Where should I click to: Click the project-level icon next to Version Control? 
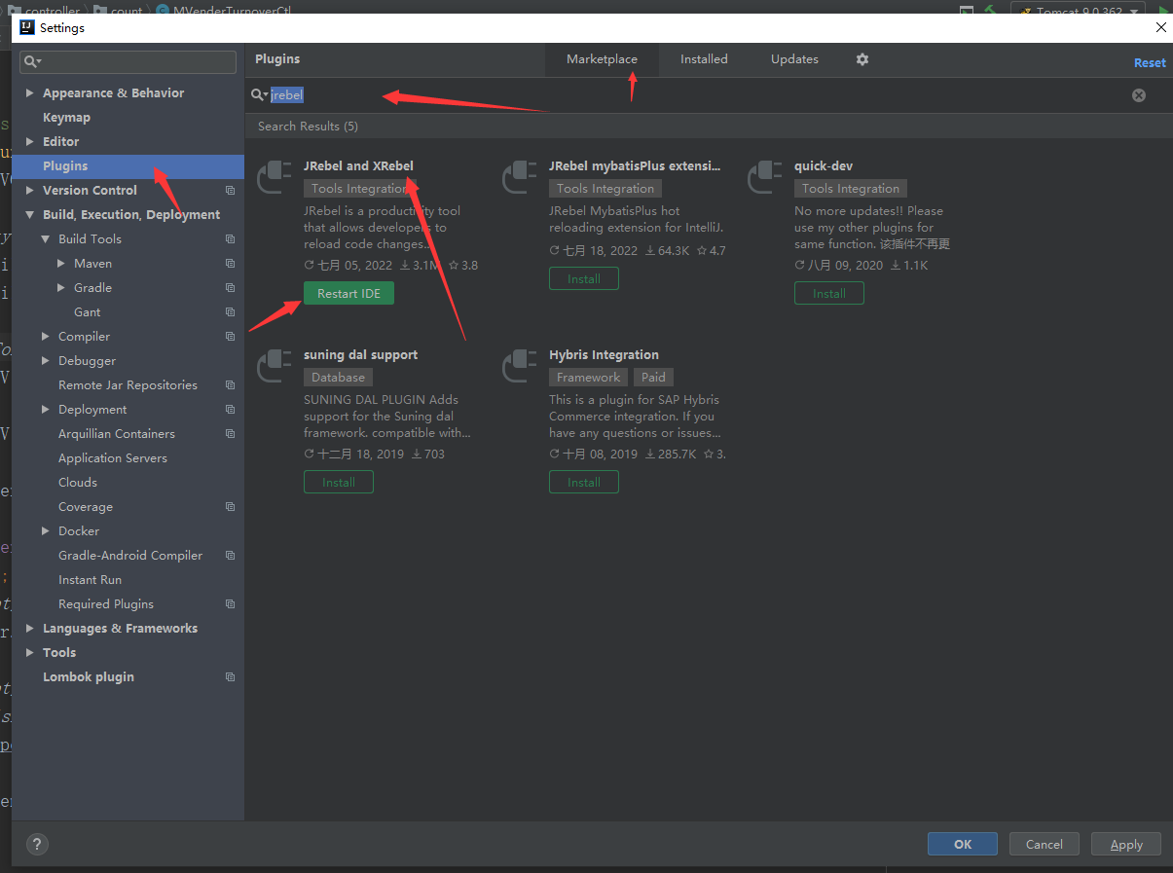(231, 191)
